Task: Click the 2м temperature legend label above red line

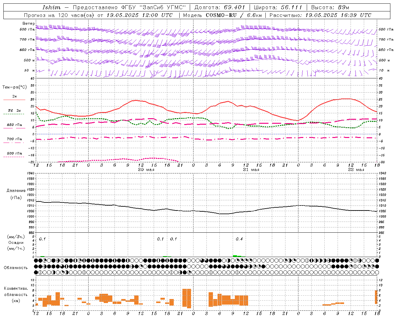Action: click(15, 97)
